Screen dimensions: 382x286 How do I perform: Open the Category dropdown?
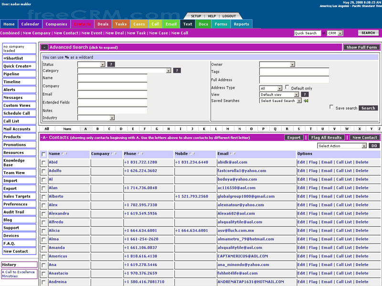click(x=124, y=71)
